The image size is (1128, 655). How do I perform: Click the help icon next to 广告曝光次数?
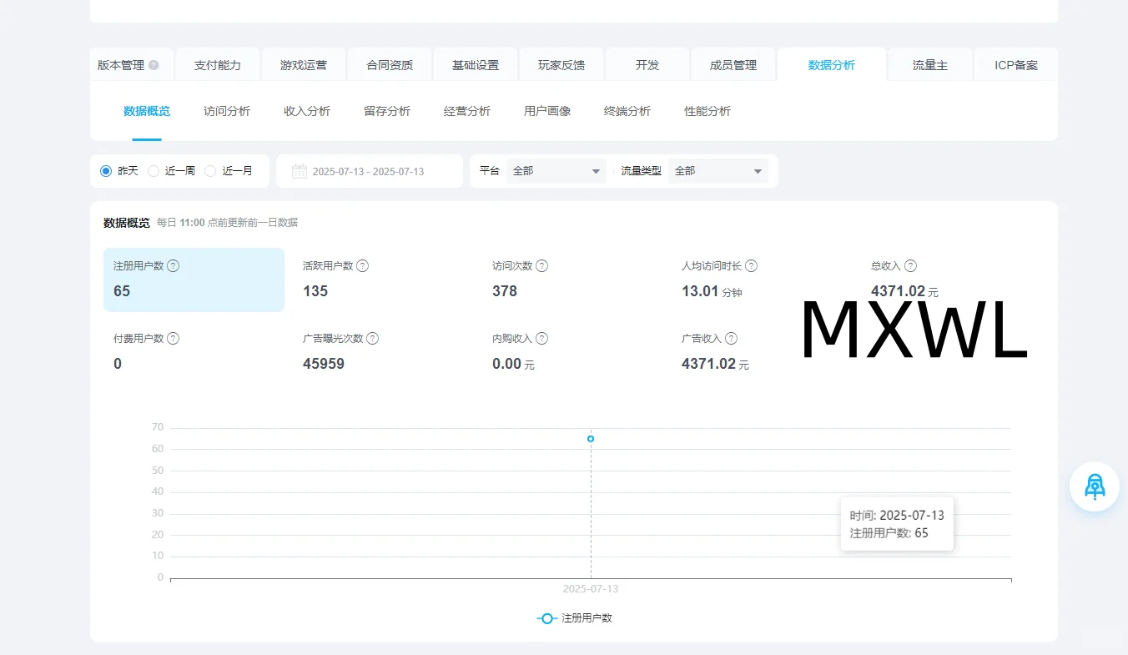373,339
